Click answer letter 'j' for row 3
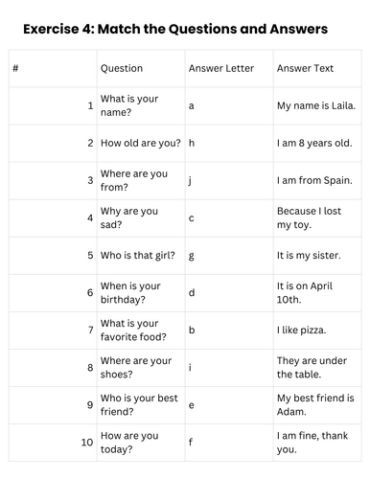Image resolution: width=370 pixels, height=479 pixels. pyautogui.click(x=190, y=181)
